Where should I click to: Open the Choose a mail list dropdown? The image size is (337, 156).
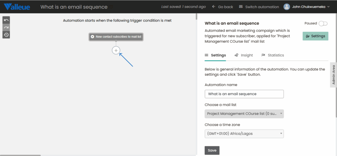(244, 114)
